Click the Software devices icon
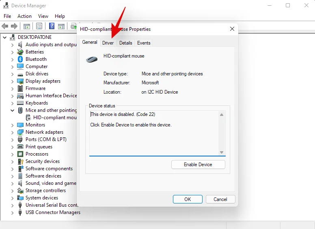The height and width of the screenshot is (229, 315). [20, 176]
